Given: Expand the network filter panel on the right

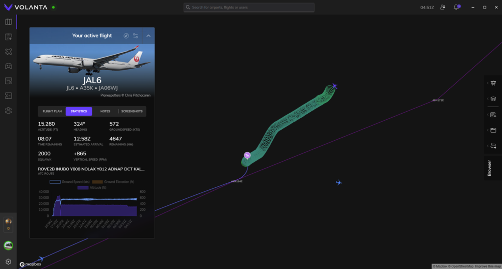Looking at the screenshot, I should (493, 83).
